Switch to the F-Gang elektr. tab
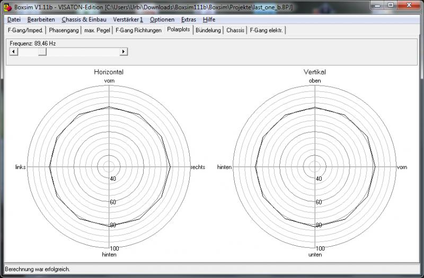The width and height of the screenshot is (424, 278). coord(266,30)
